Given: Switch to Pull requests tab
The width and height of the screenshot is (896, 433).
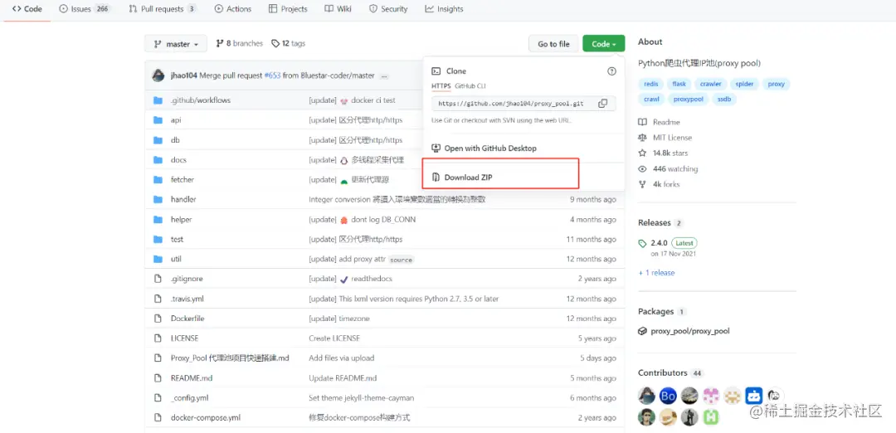Looking at the screenshot, I should click(x=163, y=9).
